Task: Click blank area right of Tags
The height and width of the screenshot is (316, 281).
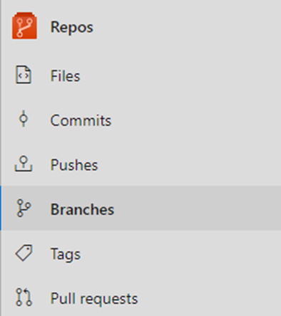Action: (x=180, y=253)
